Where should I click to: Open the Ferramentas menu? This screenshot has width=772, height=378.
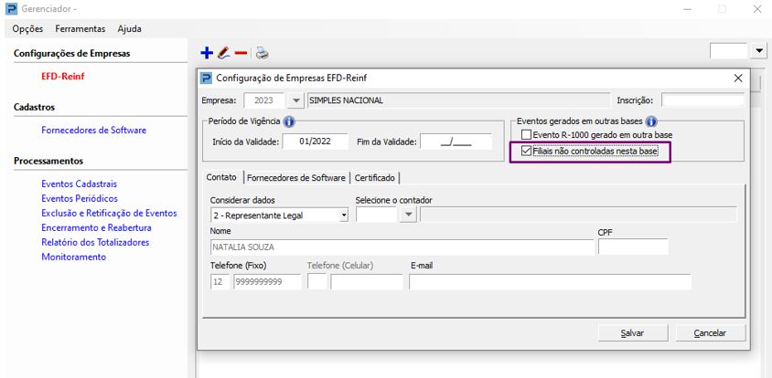pyautogui.click(x=80, y=29)
